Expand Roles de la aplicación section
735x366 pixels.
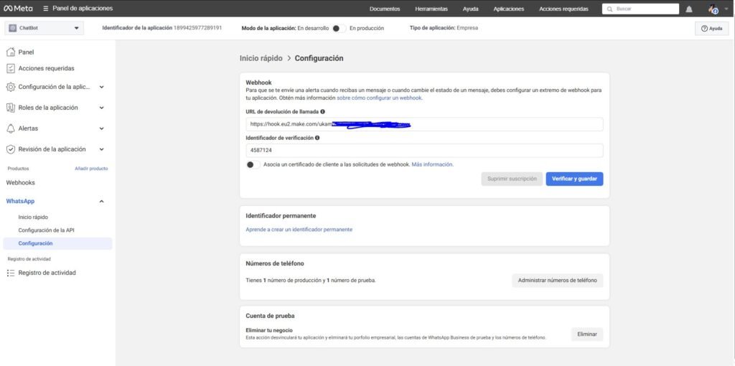pyautogui.click(x=101, y=108)
